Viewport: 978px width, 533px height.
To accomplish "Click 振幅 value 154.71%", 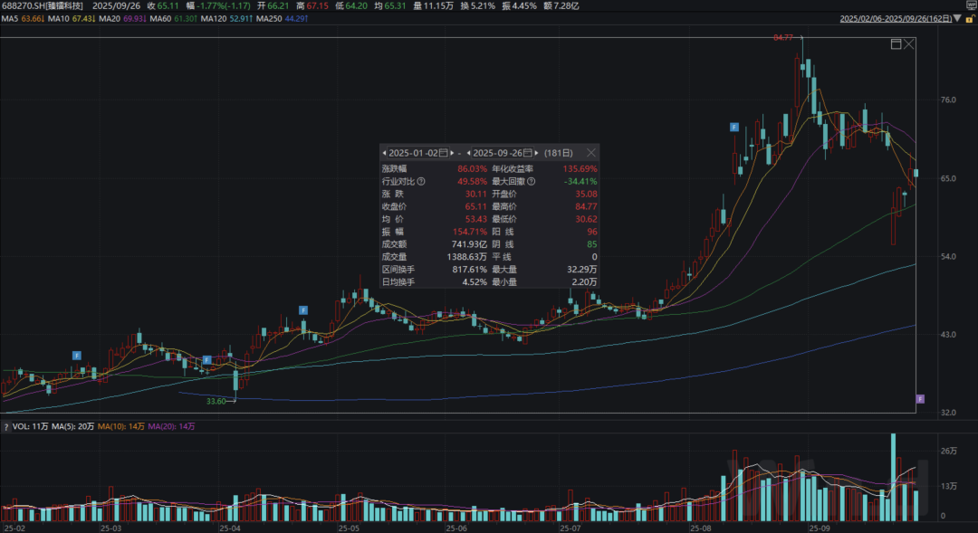I will pos(470,232).
